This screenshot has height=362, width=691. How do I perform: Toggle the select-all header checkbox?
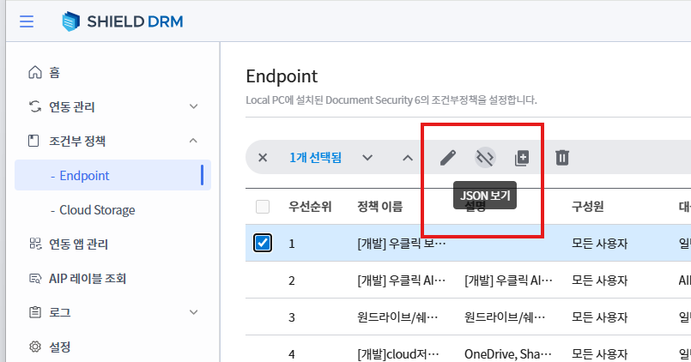[x=263, y=207]
